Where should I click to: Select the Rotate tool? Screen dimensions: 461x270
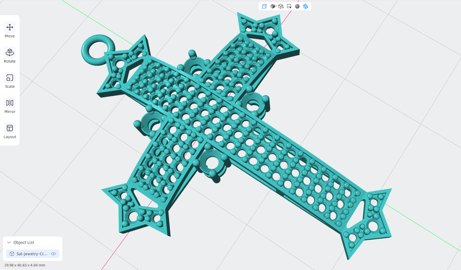click(10, 56)
